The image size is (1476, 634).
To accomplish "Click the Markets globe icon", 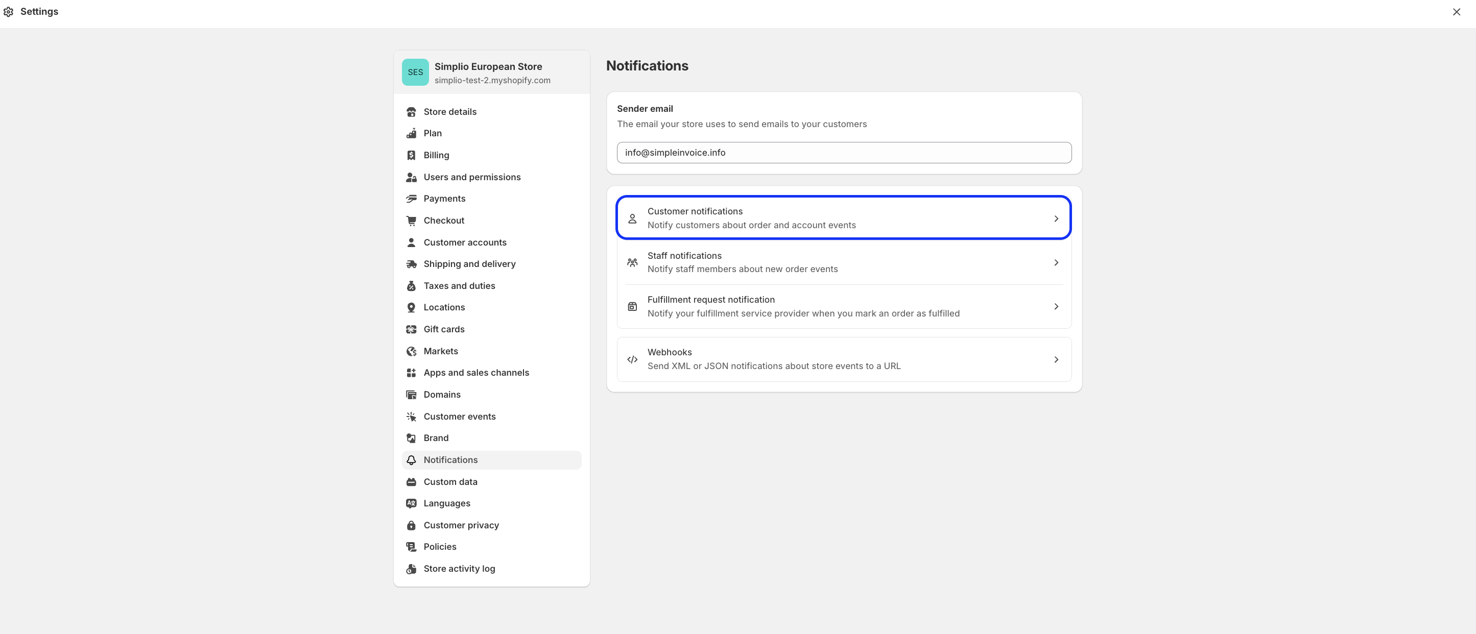I will [x=411, y=351].
